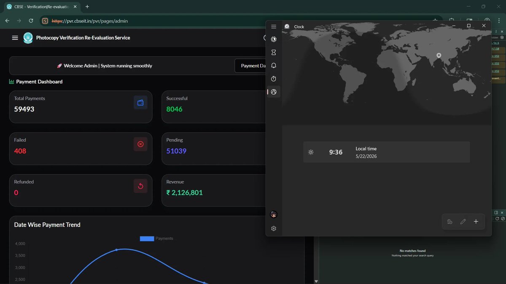The height and width of the screenshot is (284, 506).
Task: Click the 4,000 label on chart axis
Action: [x=20, y=244]
